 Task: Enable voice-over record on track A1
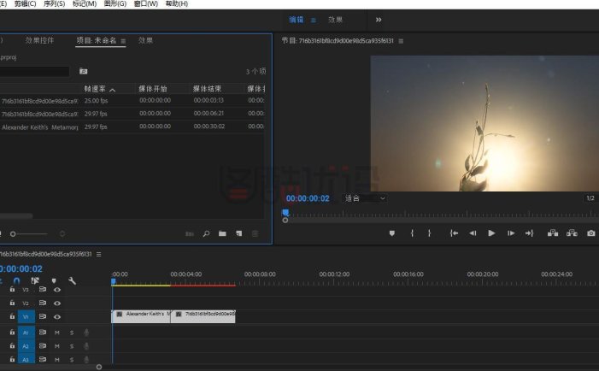tap(86, 333)
